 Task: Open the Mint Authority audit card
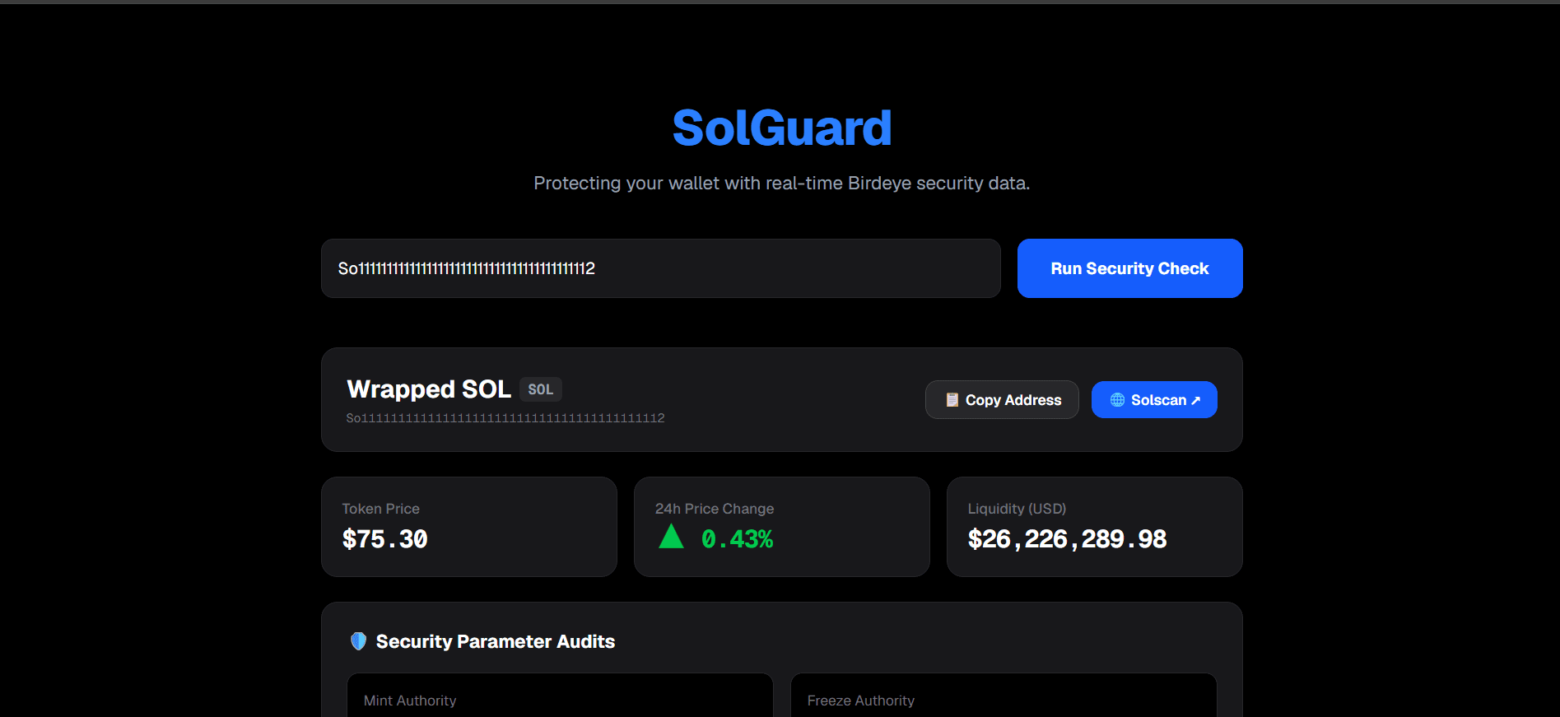point(560,696)
